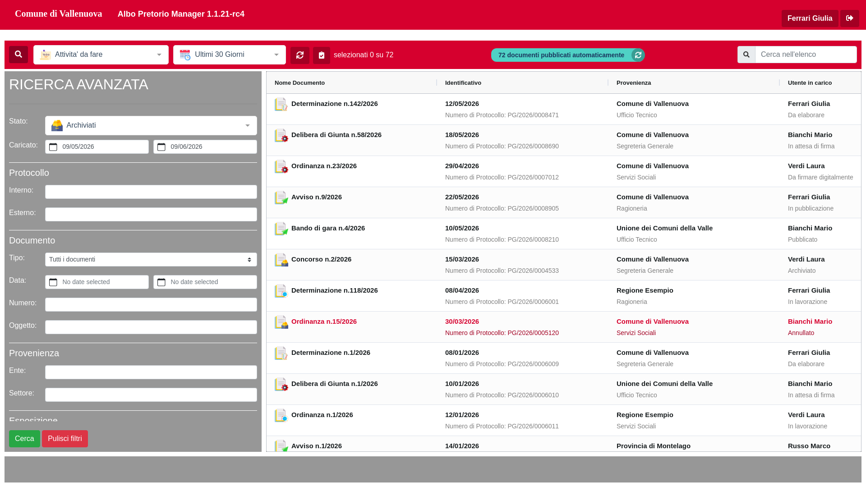Click calendar icon of Documento Data start field
The image size is (866, 487).
click(x=53, y=282)
